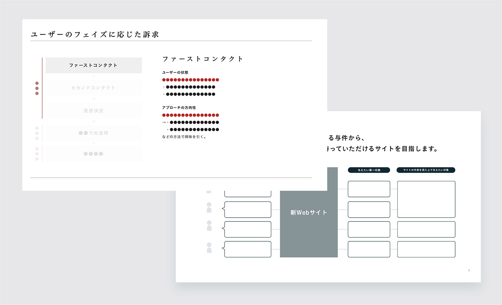Click the person icon left of 新Webサイト label row
The image size is (502, 305).
tap(209, 208)
